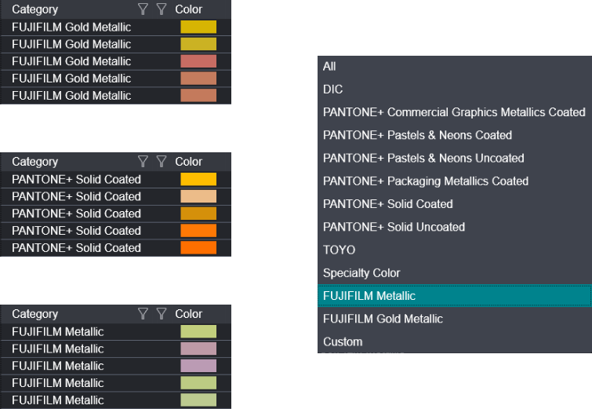
Task: Pick PANTONE+ Packaging Metallics Coated option
Action: 426,181
